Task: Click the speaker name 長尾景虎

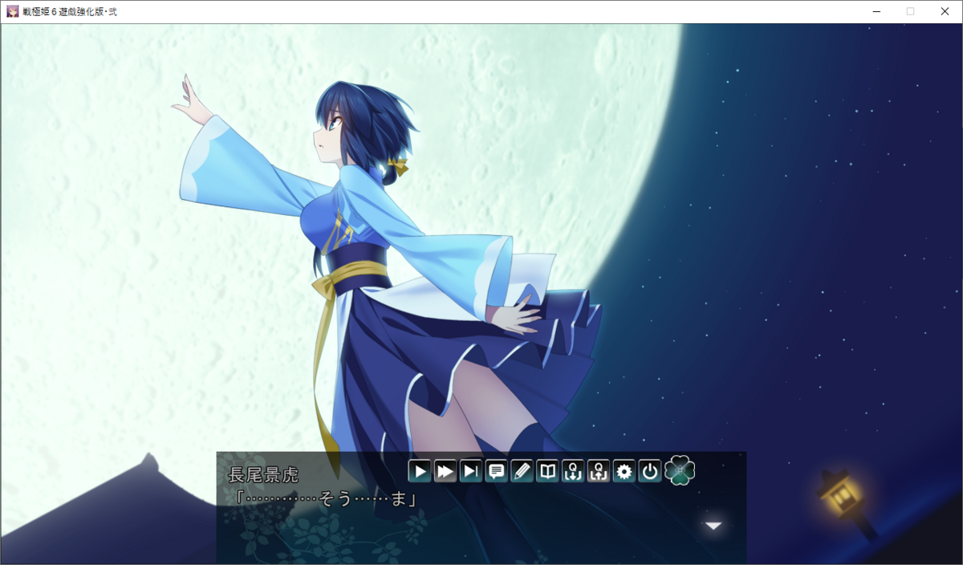Action: [262, 475]
